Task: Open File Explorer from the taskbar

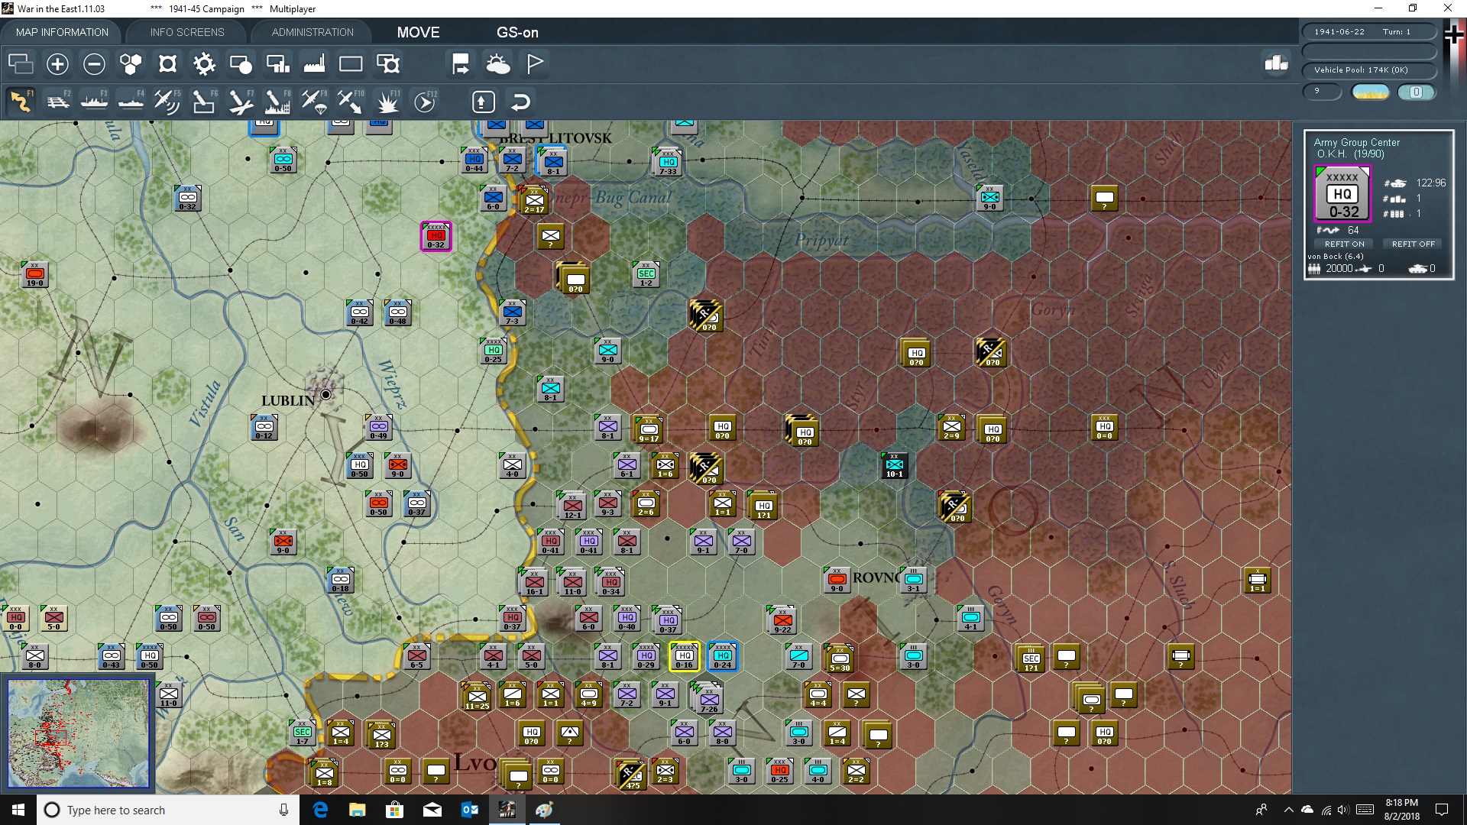Action: point(357,810)
